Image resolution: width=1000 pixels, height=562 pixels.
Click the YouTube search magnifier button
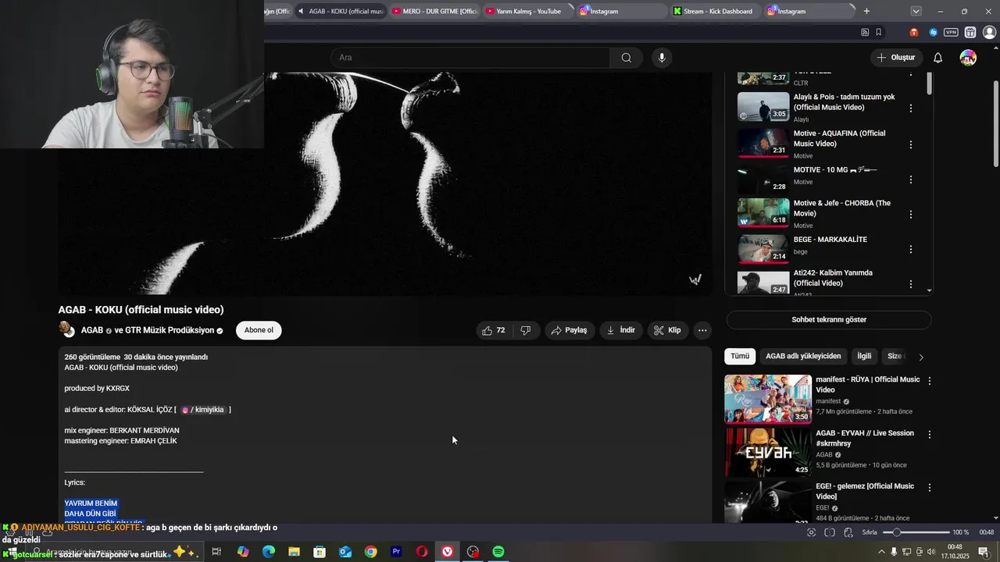pyautogui.click(x=626, y=58)
